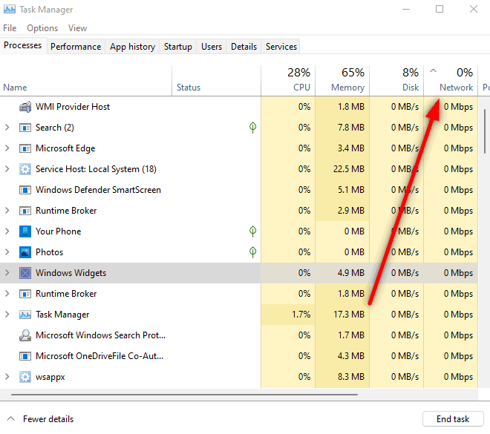This screenshot has width=490, height=434.
Task: Click the wsappx gear icon
Action: (x=25, y=377)
